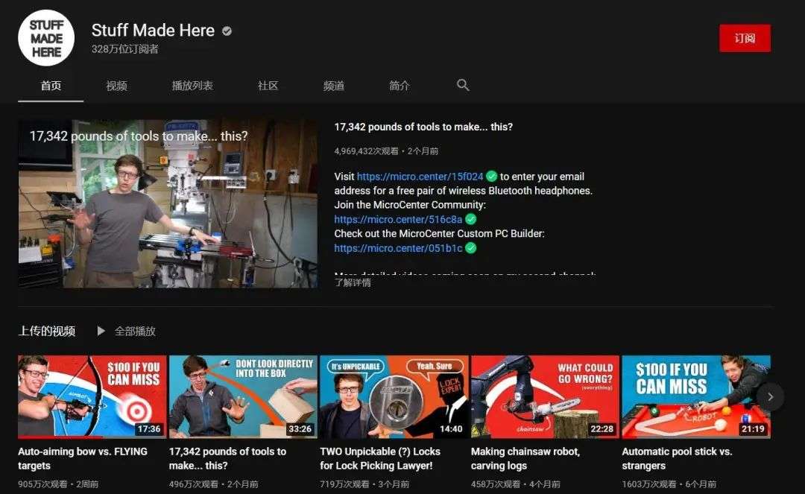
Task: Click title Automatic pool stick vs. strangers
Action: tap(677, 458)
